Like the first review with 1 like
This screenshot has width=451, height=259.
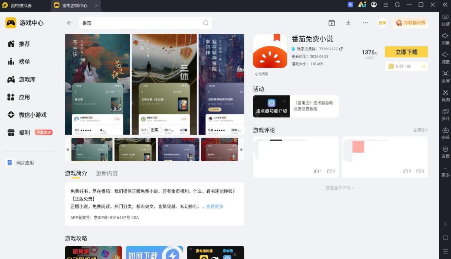[318, 171]
